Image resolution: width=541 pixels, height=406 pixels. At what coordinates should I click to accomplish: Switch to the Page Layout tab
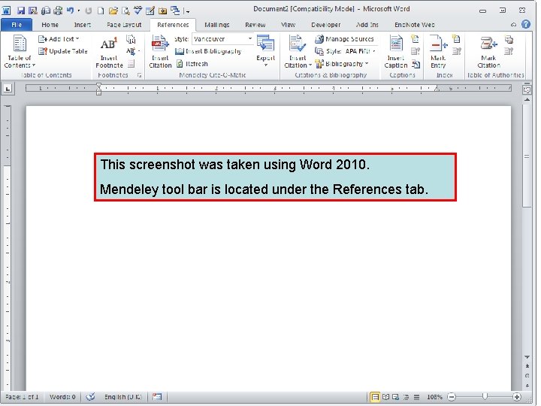124,25
